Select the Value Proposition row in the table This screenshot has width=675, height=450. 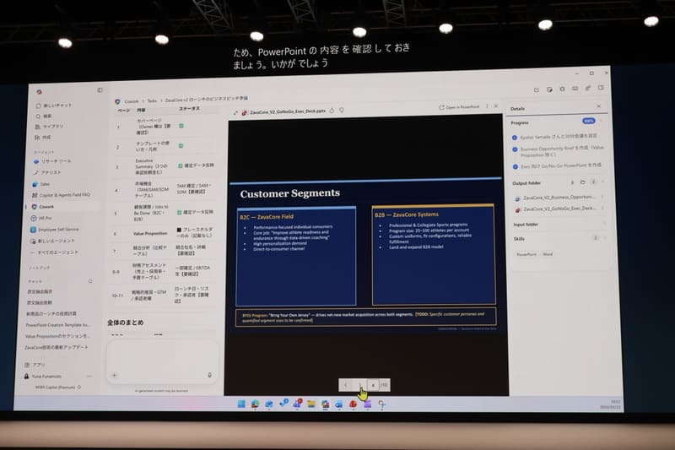pyautogui.click(x=164, y=233)
